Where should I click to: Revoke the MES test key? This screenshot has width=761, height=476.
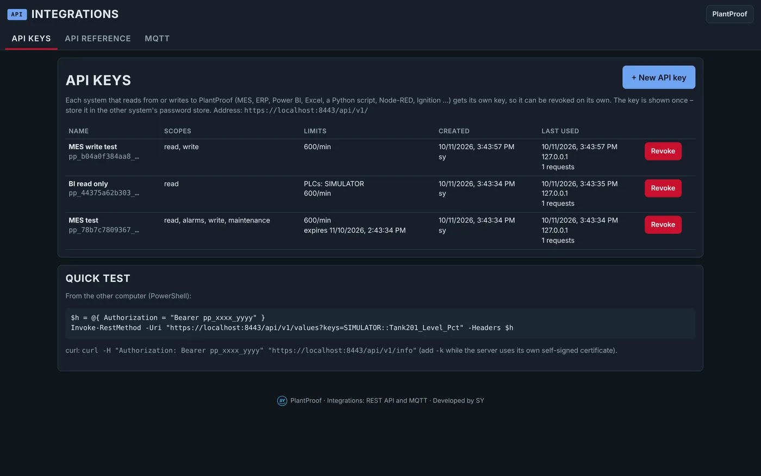point(663,225)
